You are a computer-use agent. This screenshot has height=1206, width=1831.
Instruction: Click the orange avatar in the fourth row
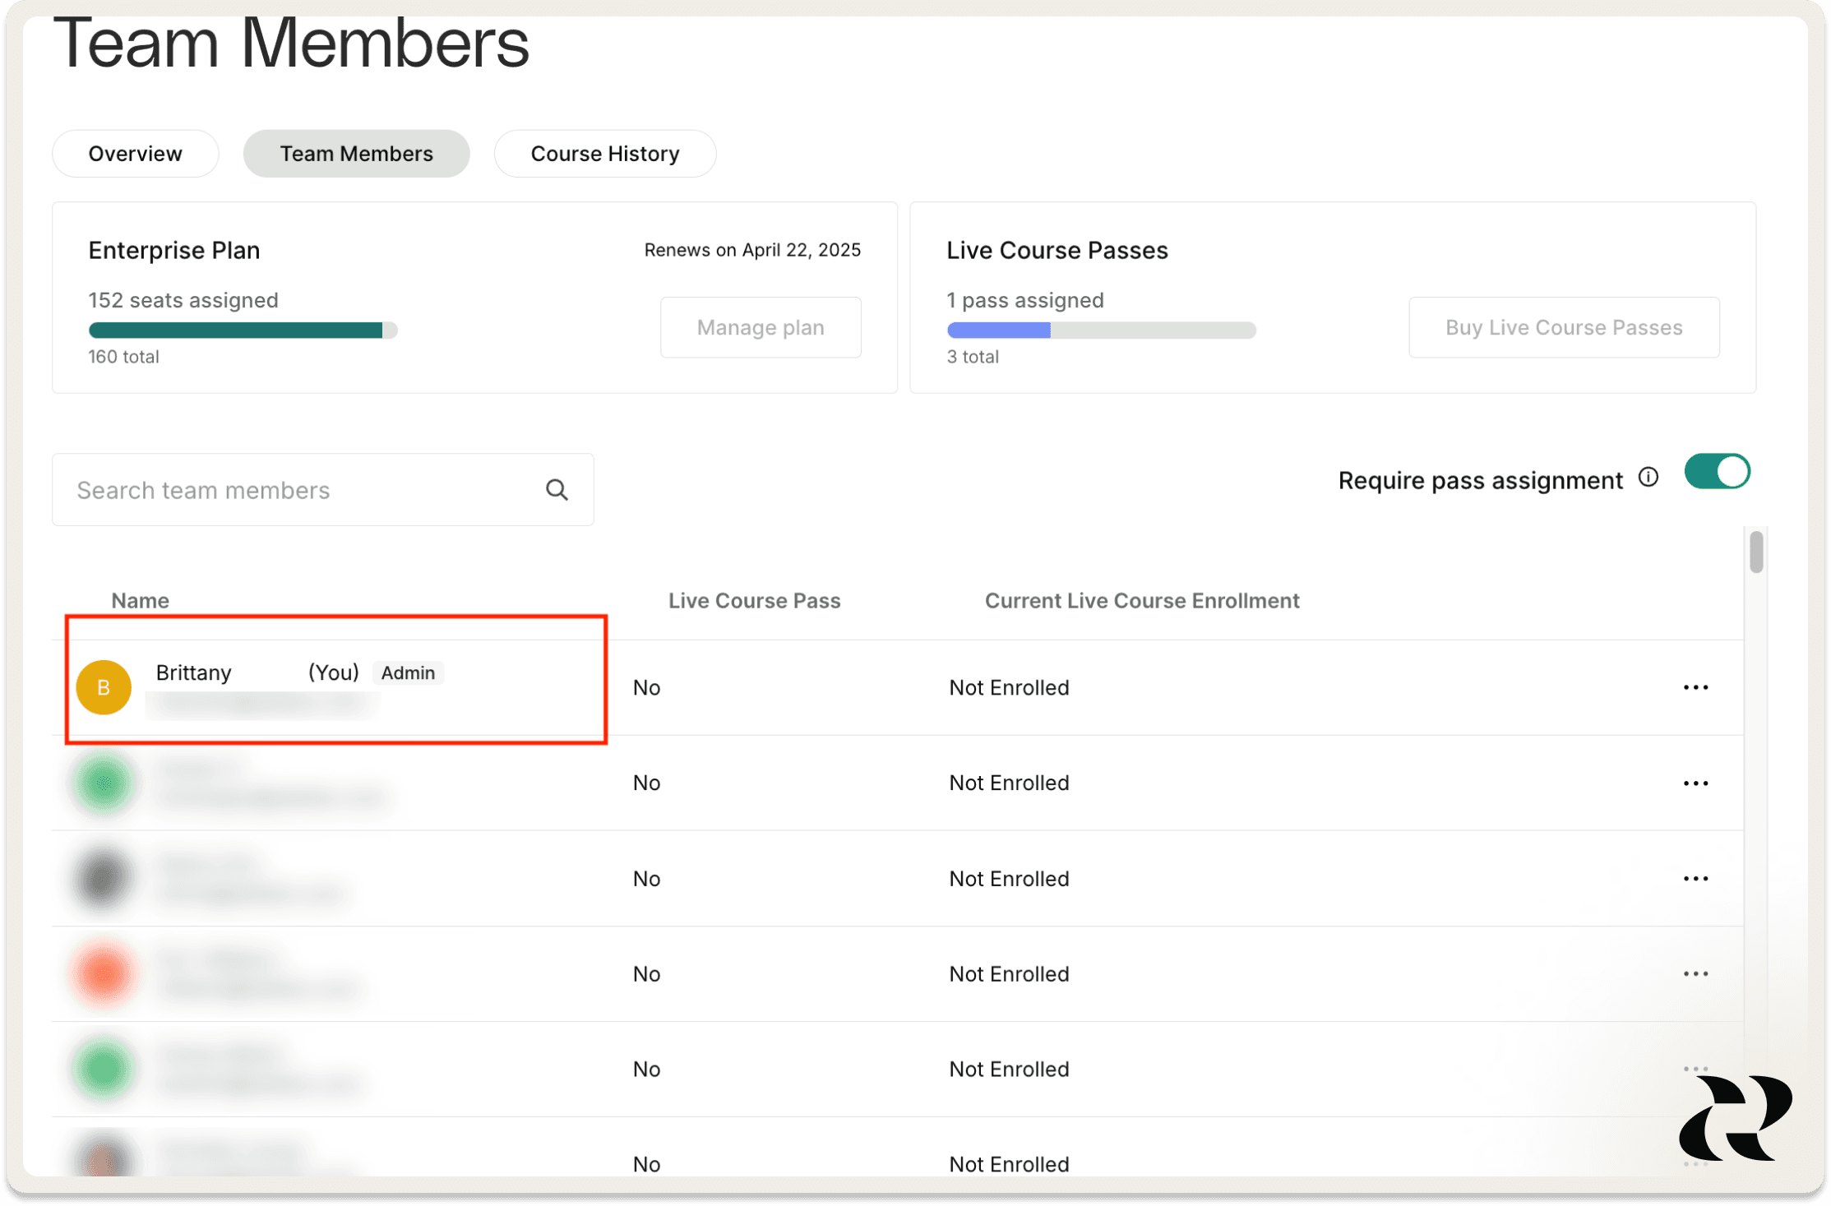click(104, 973)
